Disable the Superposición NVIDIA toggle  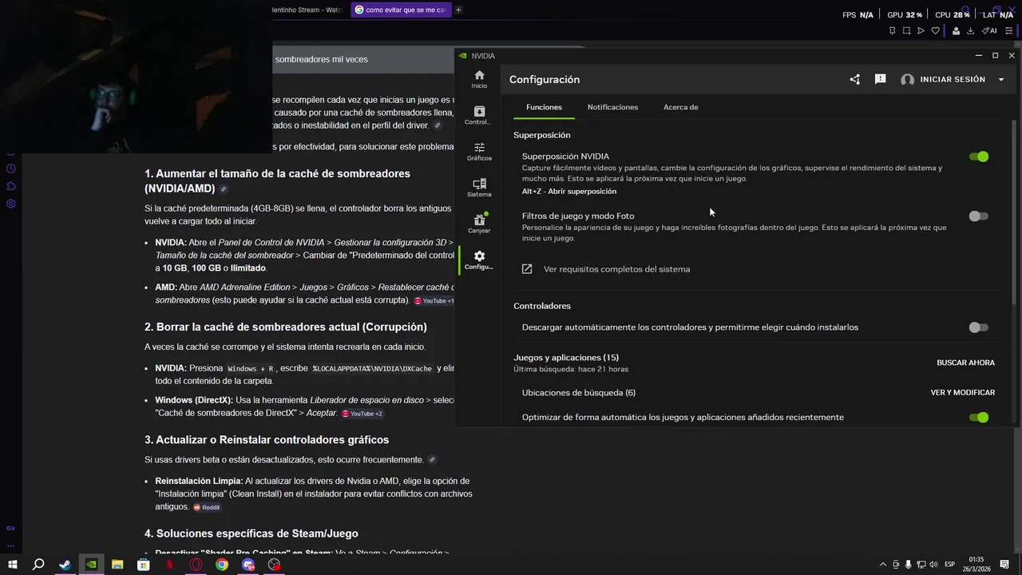978,157
